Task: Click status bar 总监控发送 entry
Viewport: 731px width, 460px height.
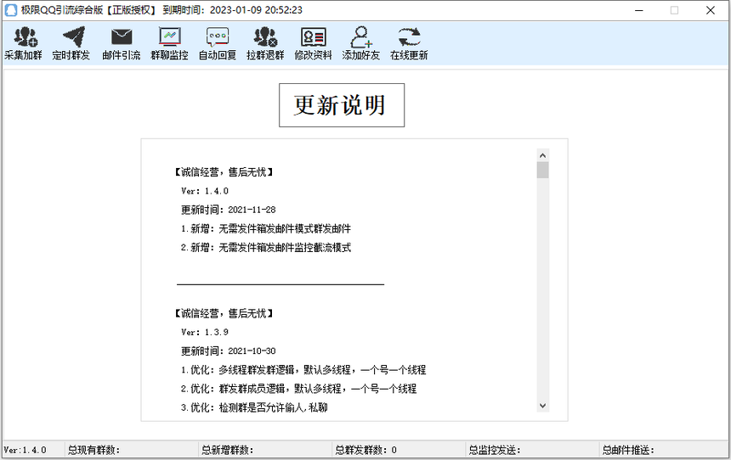Action: (494, 450)
